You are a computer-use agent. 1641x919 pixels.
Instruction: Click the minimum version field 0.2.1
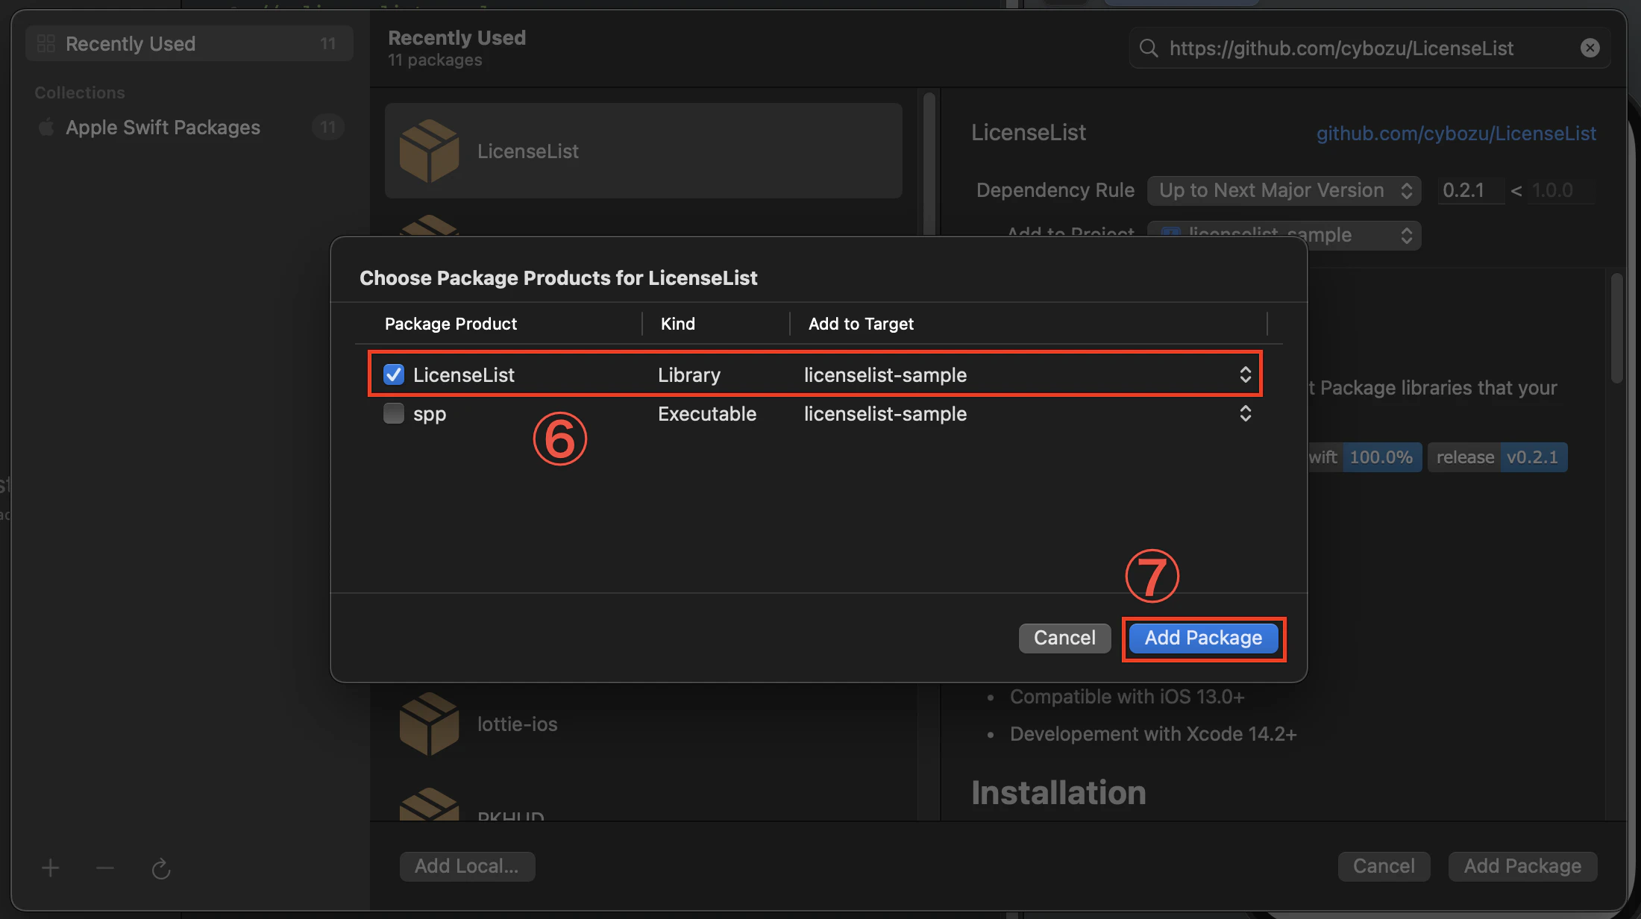pyautogui.click(x=1469, y=190)
